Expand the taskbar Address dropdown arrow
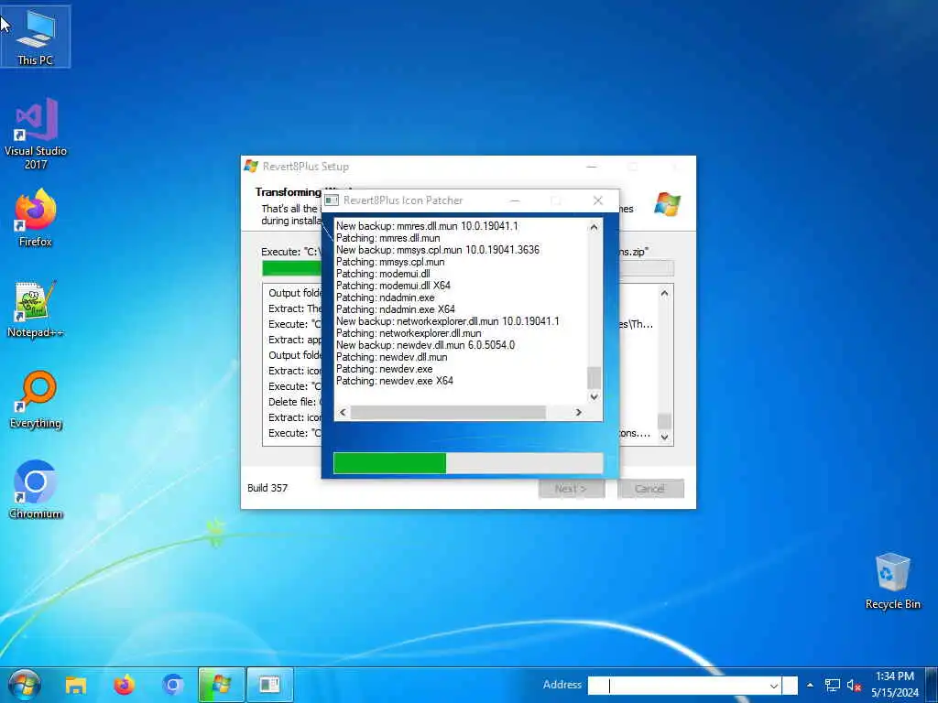Screen dimensions: 938x703 pyautogui.click(x=774, y=686)
